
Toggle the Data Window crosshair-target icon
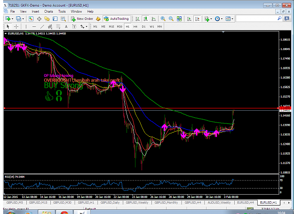pyautogui.click(x=39, y=18)
